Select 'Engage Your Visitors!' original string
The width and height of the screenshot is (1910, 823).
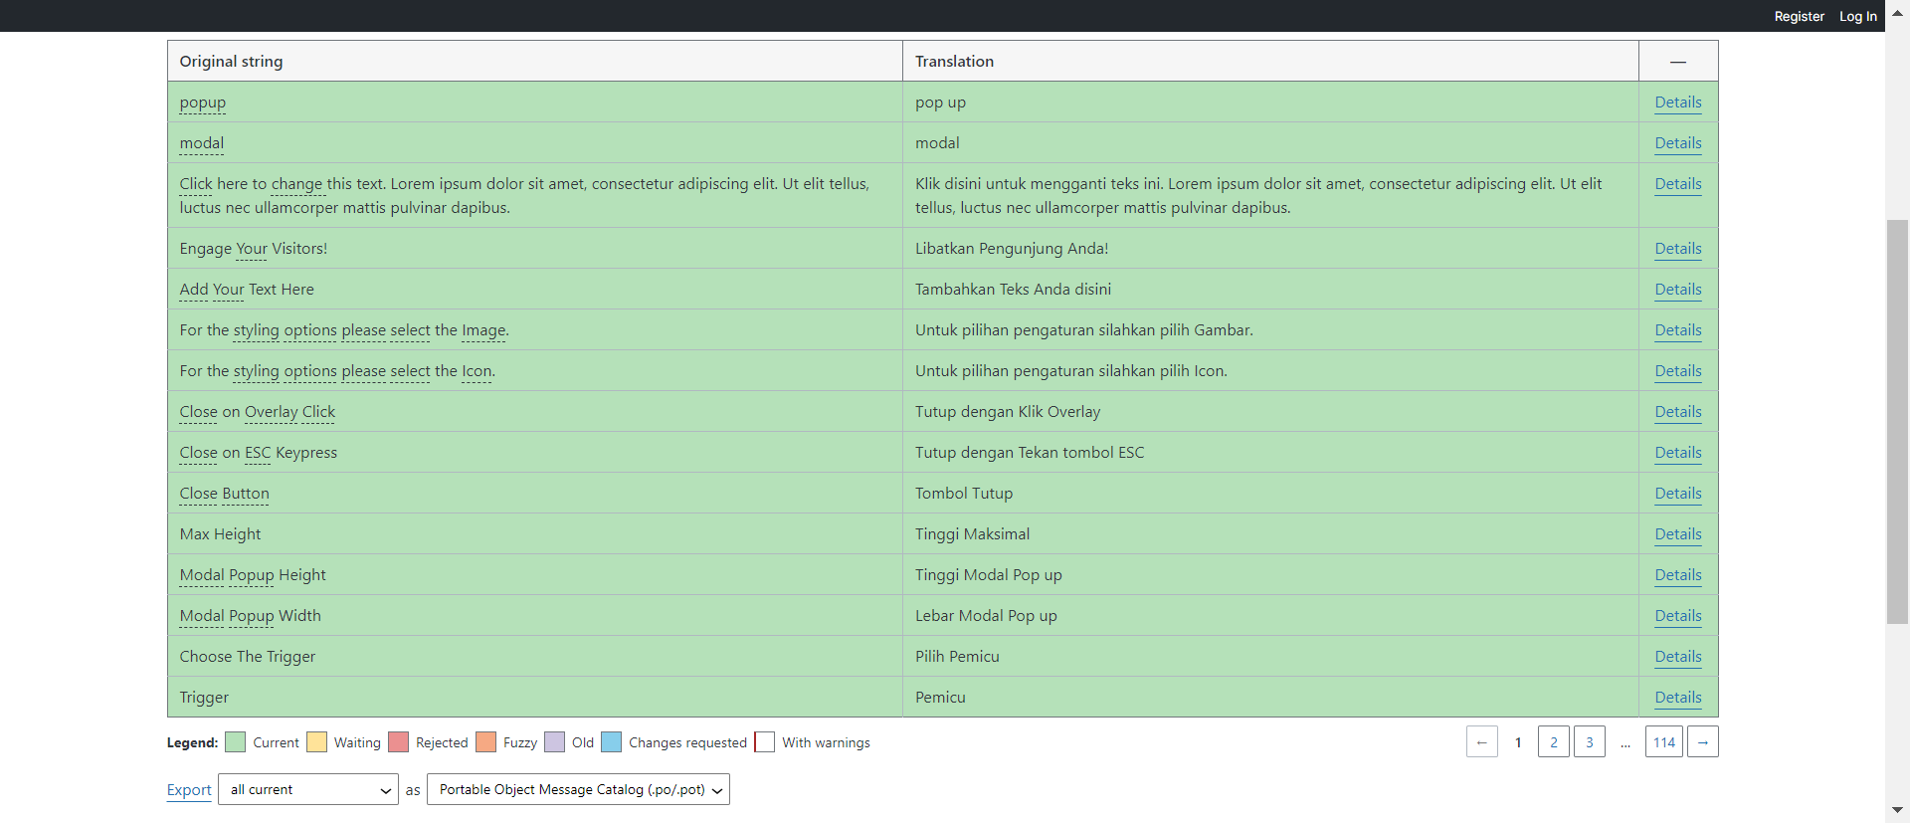[253, 249]
